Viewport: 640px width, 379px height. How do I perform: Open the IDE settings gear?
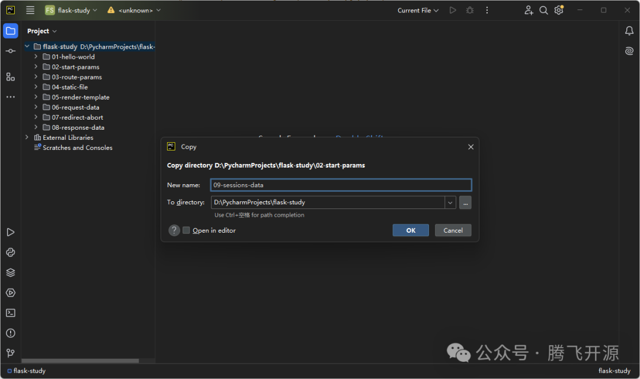pos(559,10)
